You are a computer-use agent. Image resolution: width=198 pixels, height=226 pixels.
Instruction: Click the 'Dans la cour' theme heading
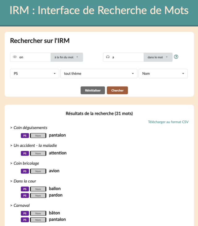point(25,181)
